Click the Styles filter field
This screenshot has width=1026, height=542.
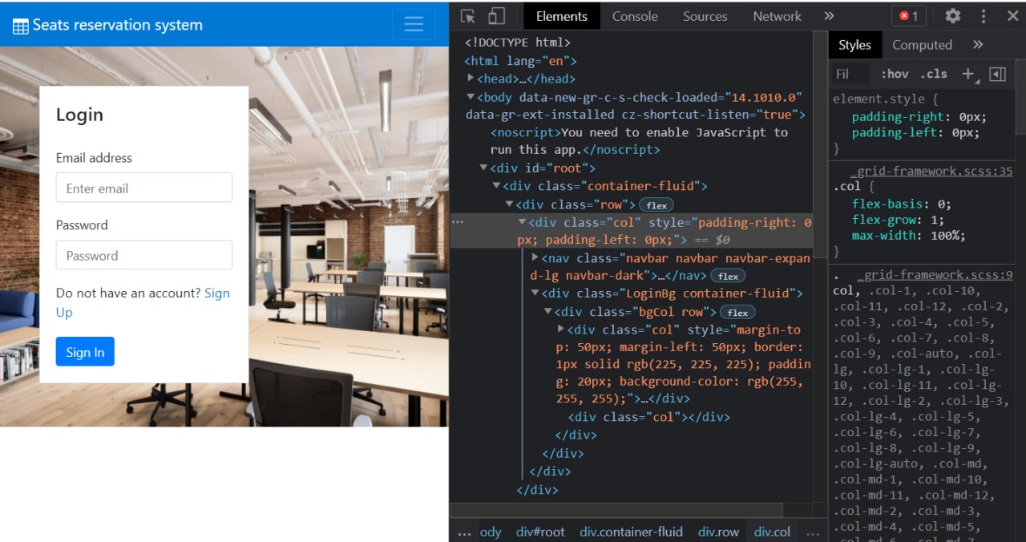tap(851, 74)
